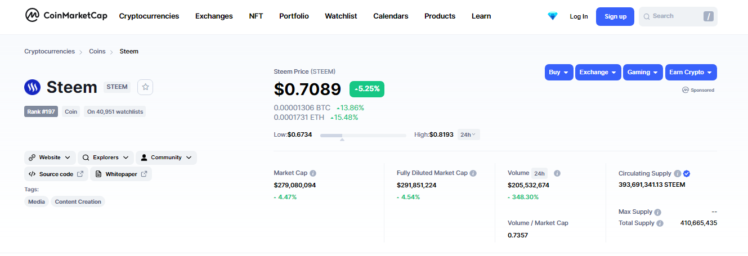Click the Sign up button

pos(615,16)
